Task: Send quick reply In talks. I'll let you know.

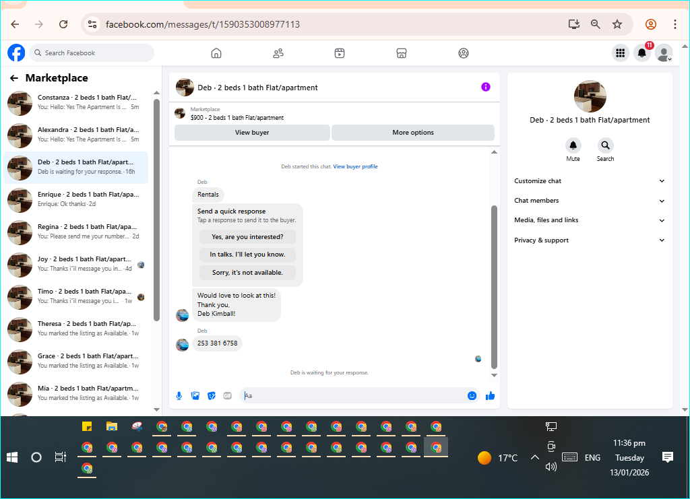Action: pos(247,255)
